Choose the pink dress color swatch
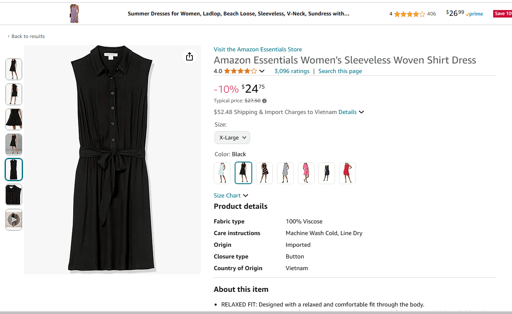The width and height of the screenshot is (512, 314). pyautogui.click(x=306, y=173)
